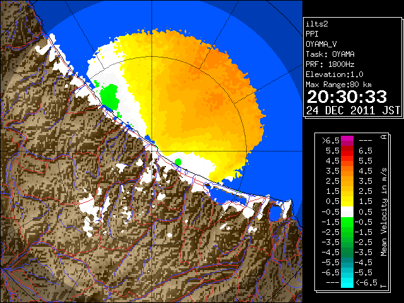The width and height of the screenshot is (404, 303).
Task: Click the OYAMA_V product label
Action: click(321, 44)
